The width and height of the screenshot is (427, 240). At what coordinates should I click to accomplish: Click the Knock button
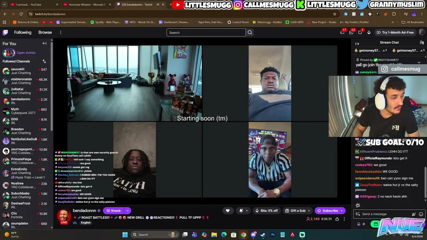113,211
